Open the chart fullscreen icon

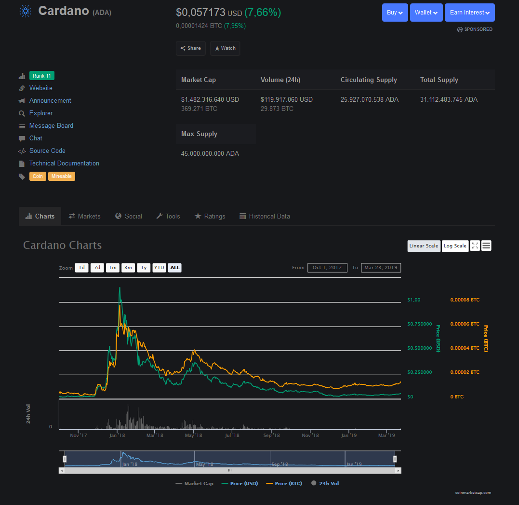[475, 246]
